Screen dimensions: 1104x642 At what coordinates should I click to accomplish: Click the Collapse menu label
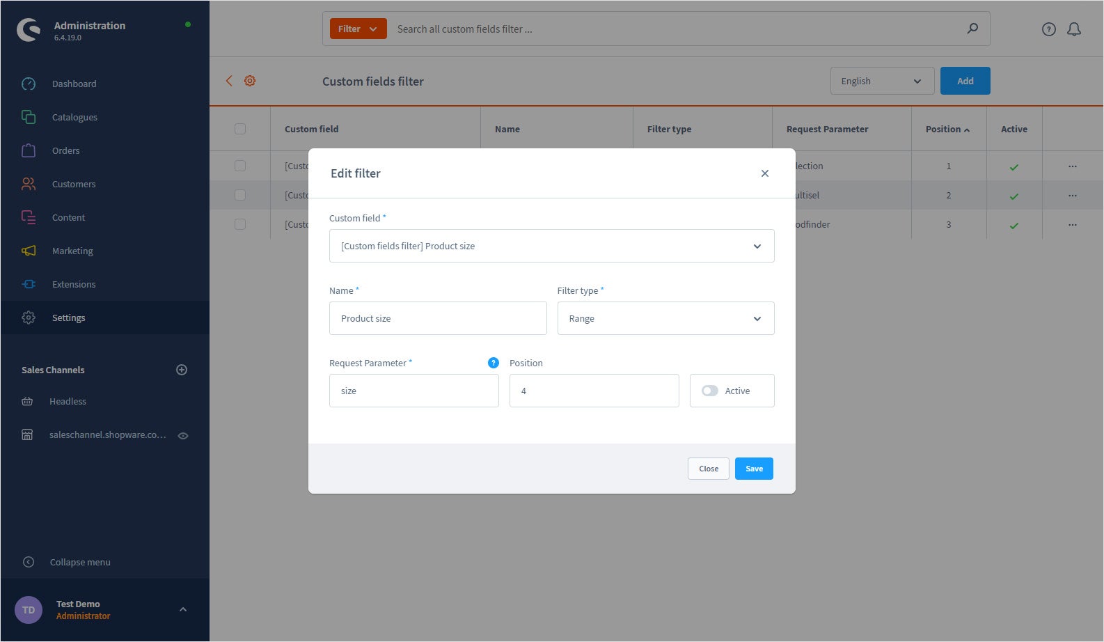(80, 562)
